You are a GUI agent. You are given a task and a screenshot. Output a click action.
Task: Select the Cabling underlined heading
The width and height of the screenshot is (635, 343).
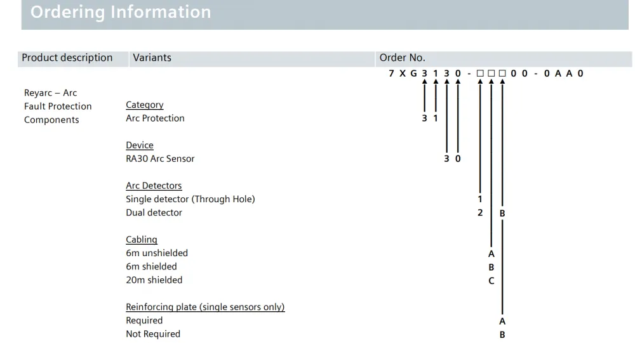[142, 240]
